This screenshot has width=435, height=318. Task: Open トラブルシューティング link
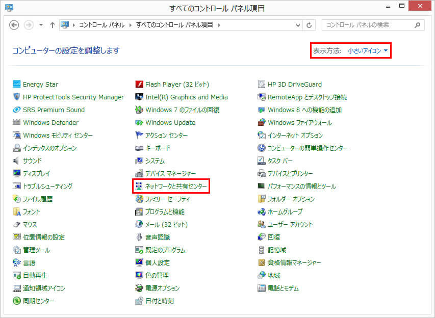pos(47,186)
